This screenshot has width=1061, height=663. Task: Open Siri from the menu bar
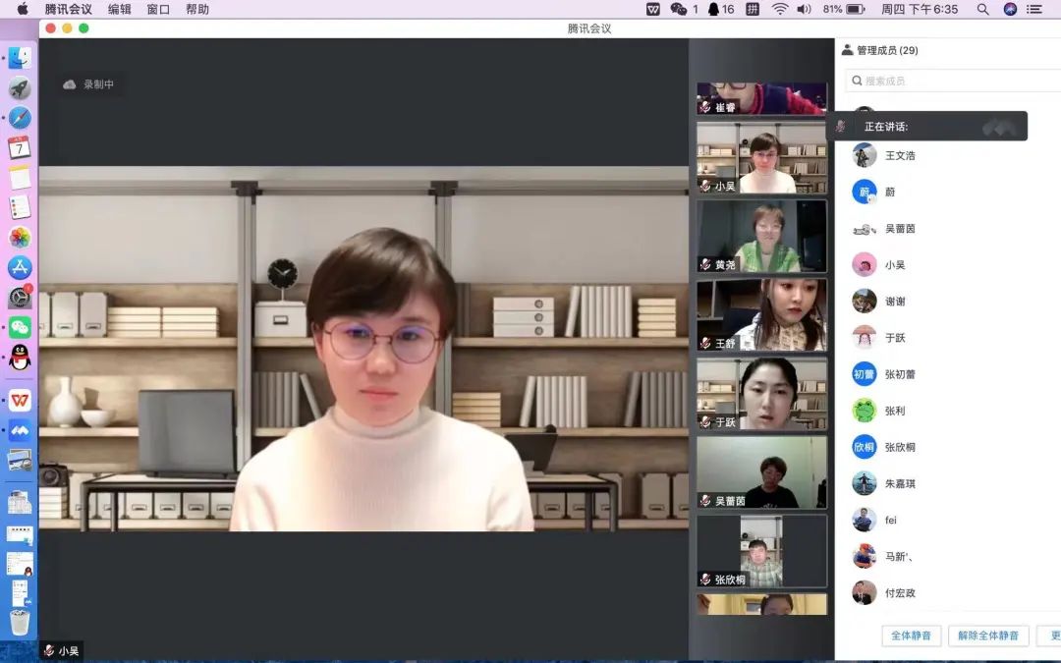[x=1010, y=9]
